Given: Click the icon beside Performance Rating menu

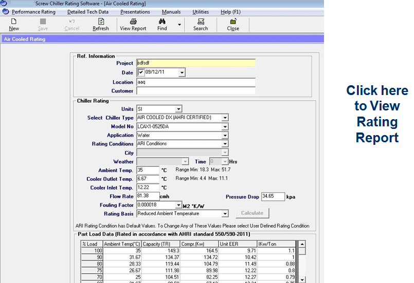Looking at the screenshot, I should [6, 12].
